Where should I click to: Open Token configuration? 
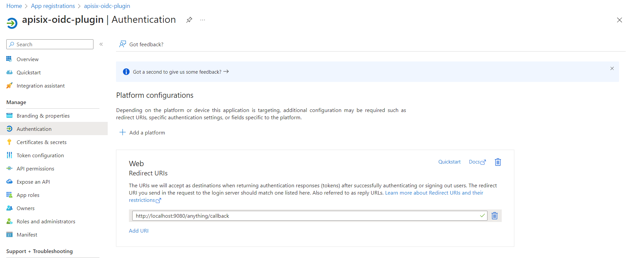pyautogui.click(x=40, y=155)
